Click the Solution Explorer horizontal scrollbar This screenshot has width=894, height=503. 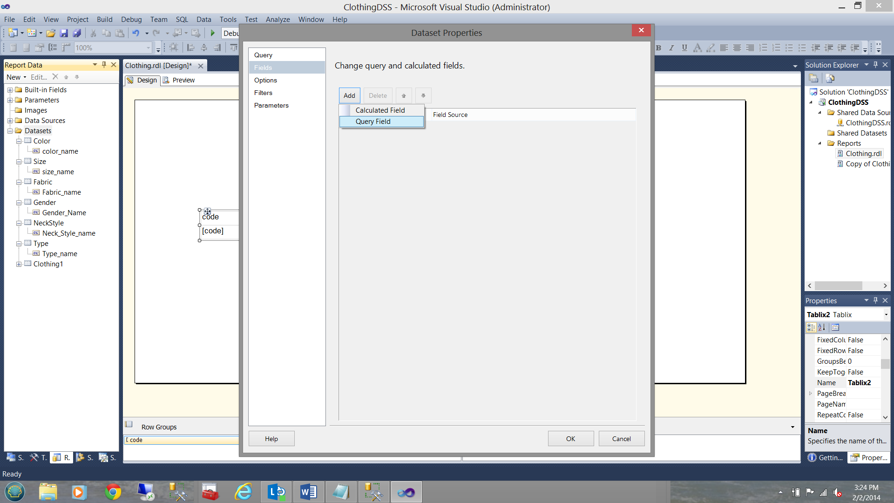pyautogui.click(x=838, y=285)
